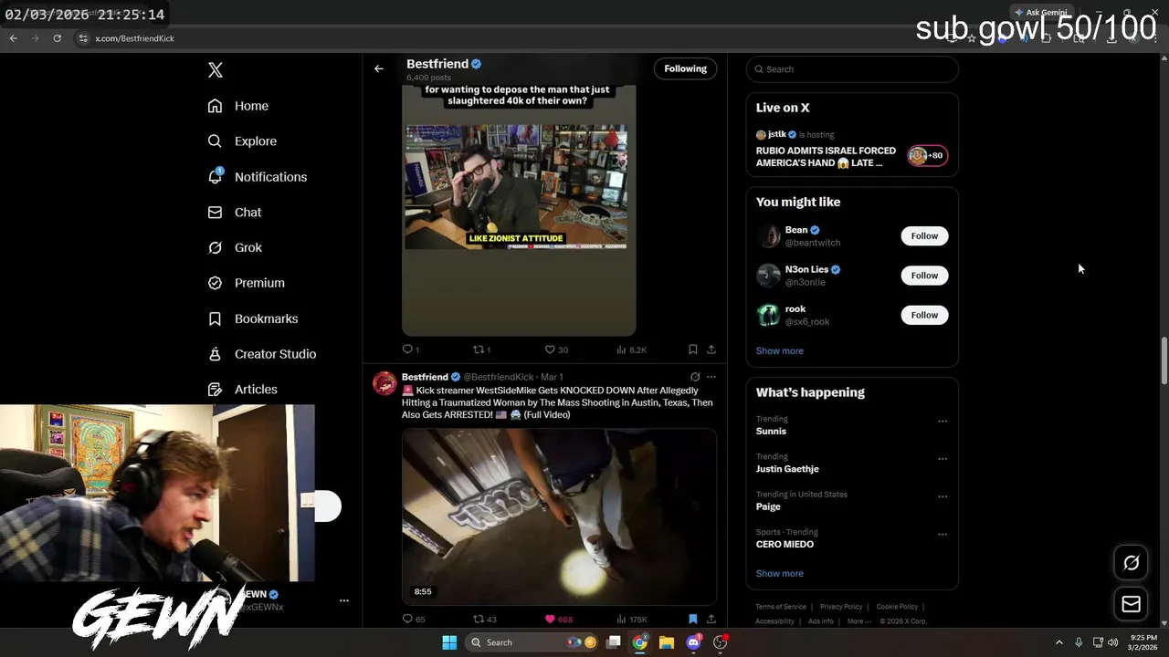Image resolution: width=1169 pixels, height=657 pixels.
Task: Click the Creator Studio sidebar icon
Action: pyautogui.click(x=215, y=354)
